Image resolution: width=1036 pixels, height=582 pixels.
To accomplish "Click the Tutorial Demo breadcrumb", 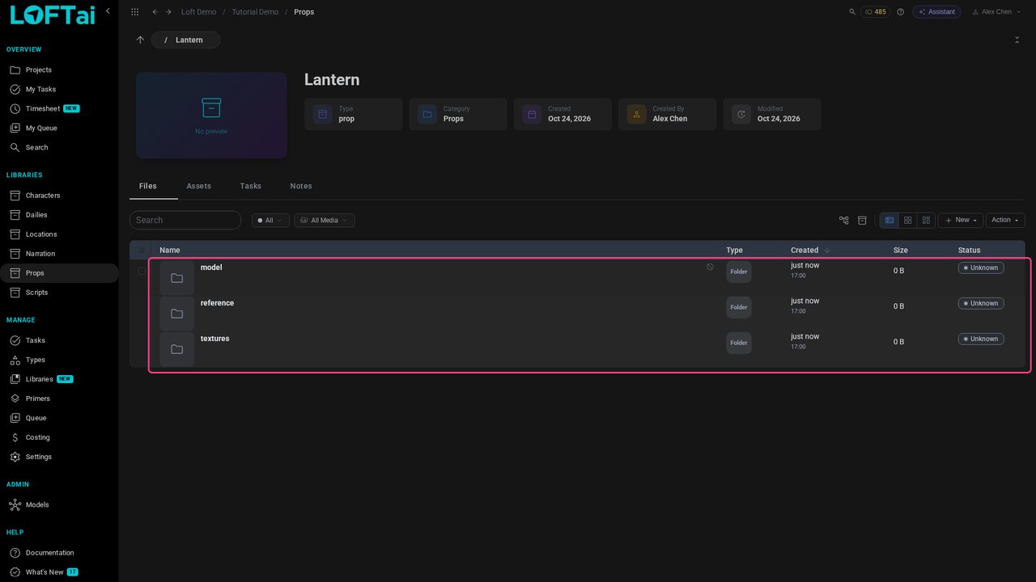I will (x=255, y=12).
